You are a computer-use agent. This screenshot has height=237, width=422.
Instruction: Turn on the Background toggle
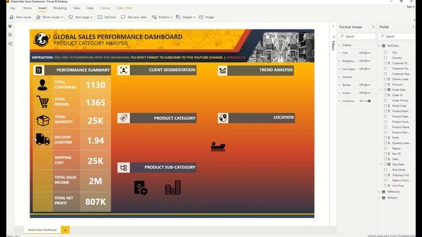[x=367, y=61]
